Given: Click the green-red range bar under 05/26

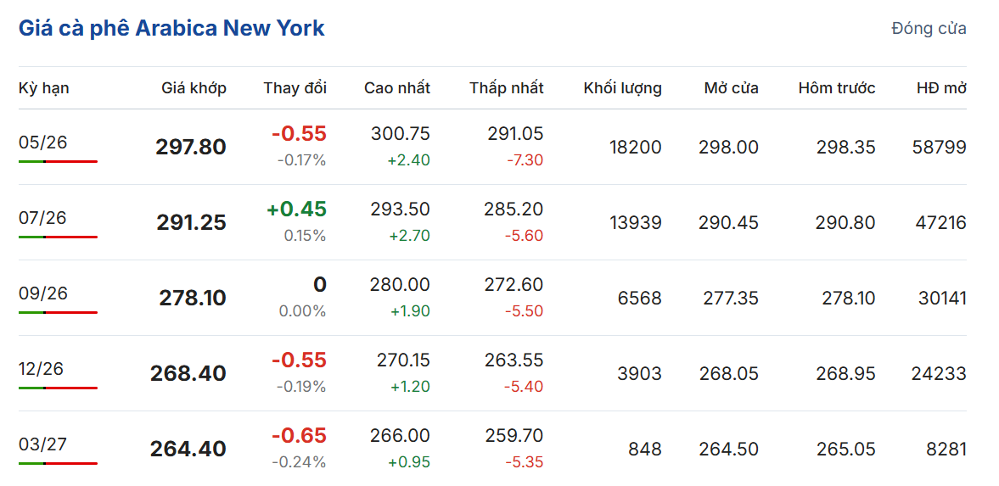Looking at the screenshot, I should 58,161.
